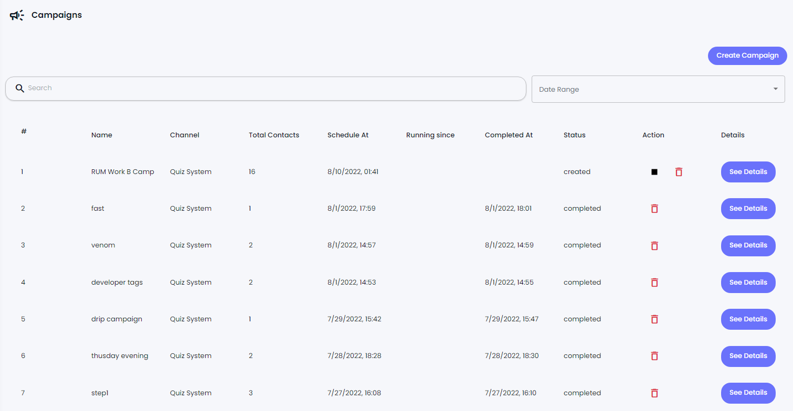The width and height of the screenshot is (793, 411).
Task: See Details for developer tags campaign
Action: [748, 283]
